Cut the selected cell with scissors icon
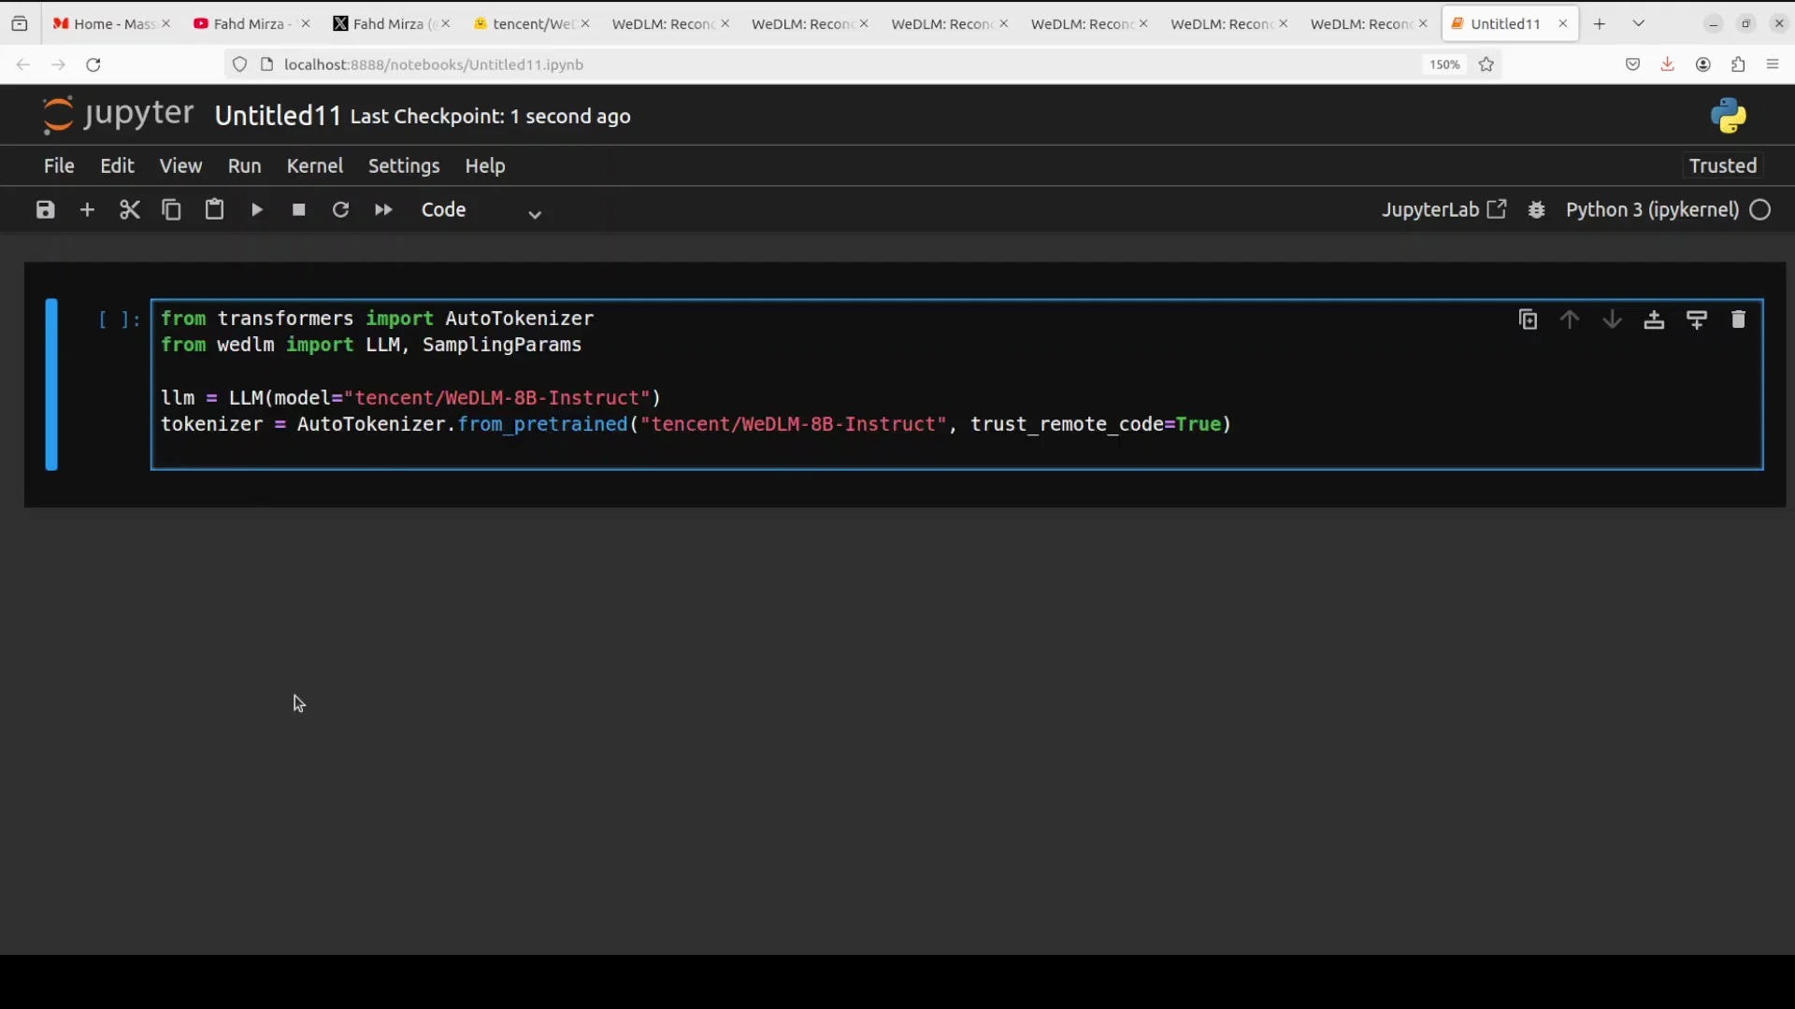The width and height of the screenshot is (1795, 1009). click(x=129, y=209)
